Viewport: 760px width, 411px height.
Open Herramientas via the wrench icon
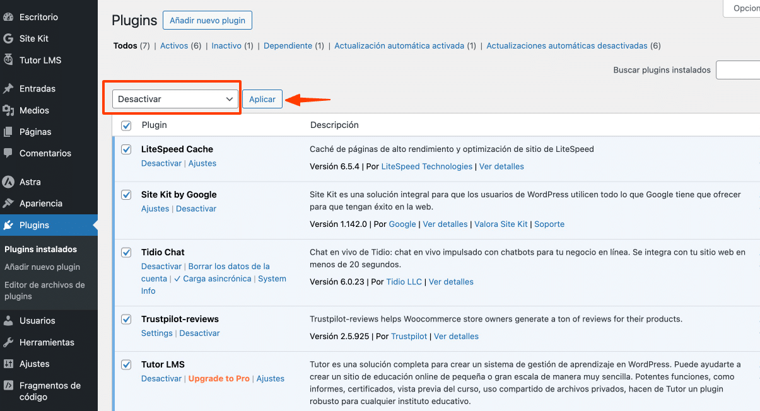click(x=8, y=342)
